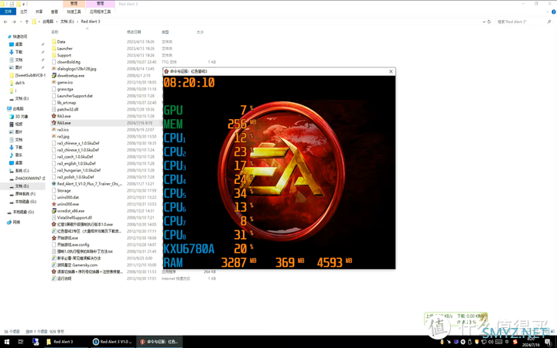Click the search Red Alert 3 box
This screenshot has width=557, height=348.
[522, 22]
